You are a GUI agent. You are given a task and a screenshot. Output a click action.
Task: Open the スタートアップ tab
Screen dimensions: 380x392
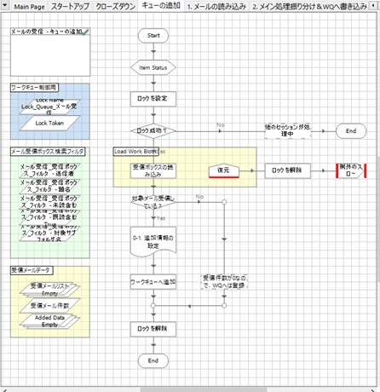tap(70, 6)
